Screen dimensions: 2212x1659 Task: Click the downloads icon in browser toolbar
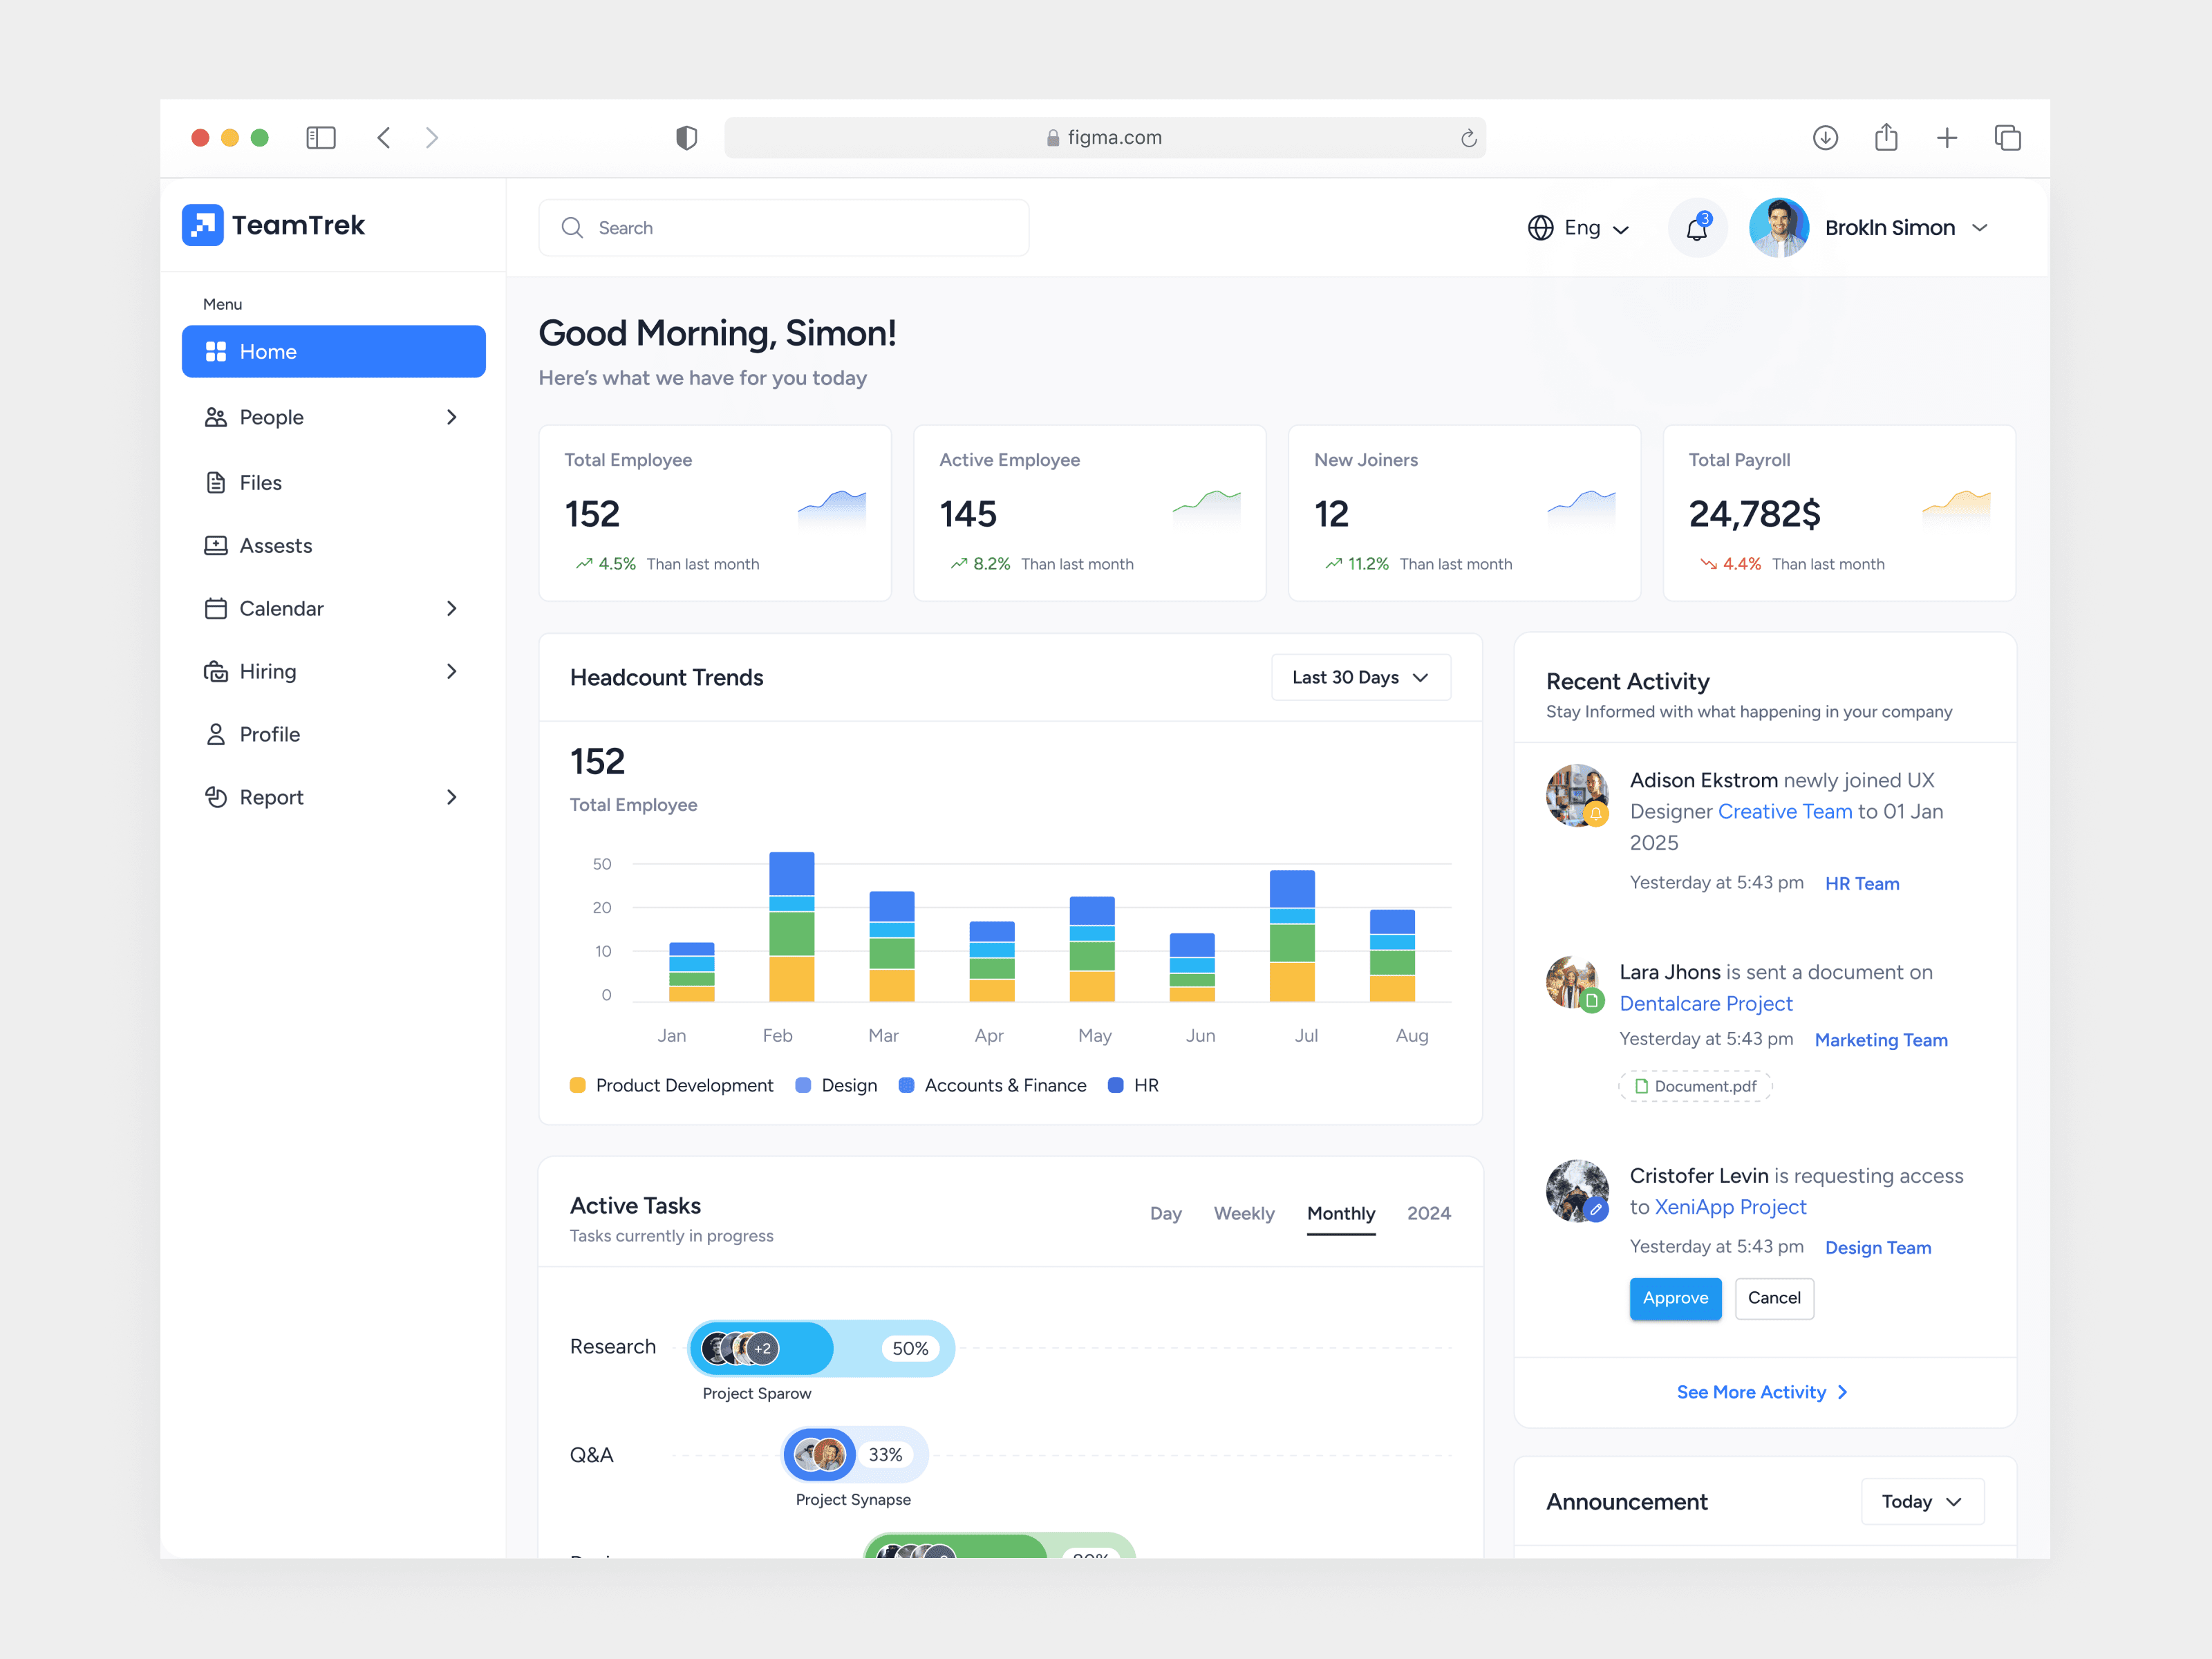click(x=1825, y=138)
